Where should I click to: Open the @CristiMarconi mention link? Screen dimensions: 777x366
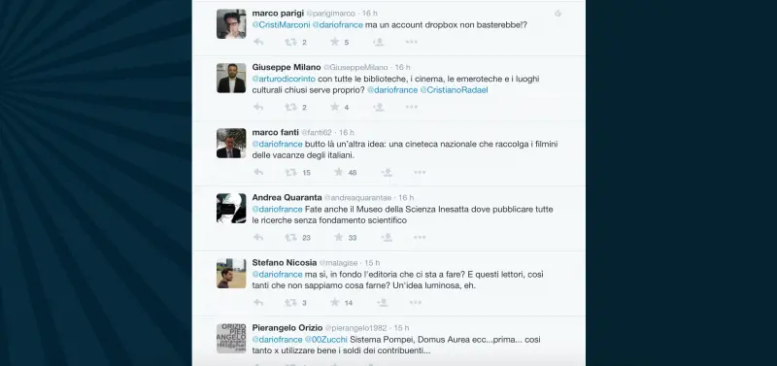(281, 25)
